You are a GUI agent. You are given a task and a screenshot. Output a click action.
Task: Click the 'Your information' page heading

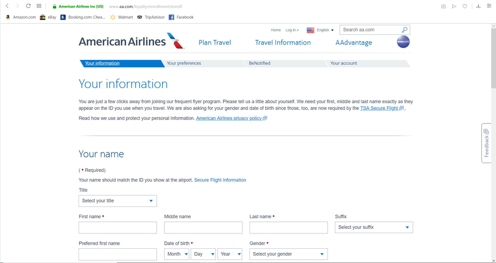click(x=123, y=84)
